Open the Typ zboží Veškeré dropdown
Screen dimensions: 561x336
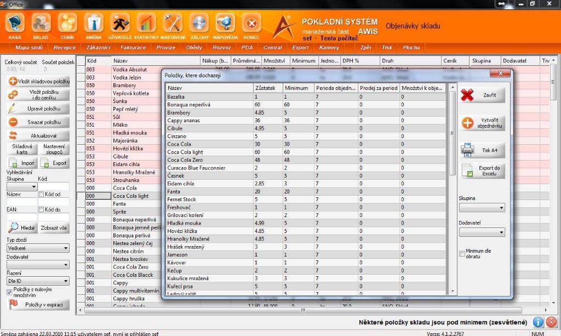pyautogui.click(x=38, y=248)
